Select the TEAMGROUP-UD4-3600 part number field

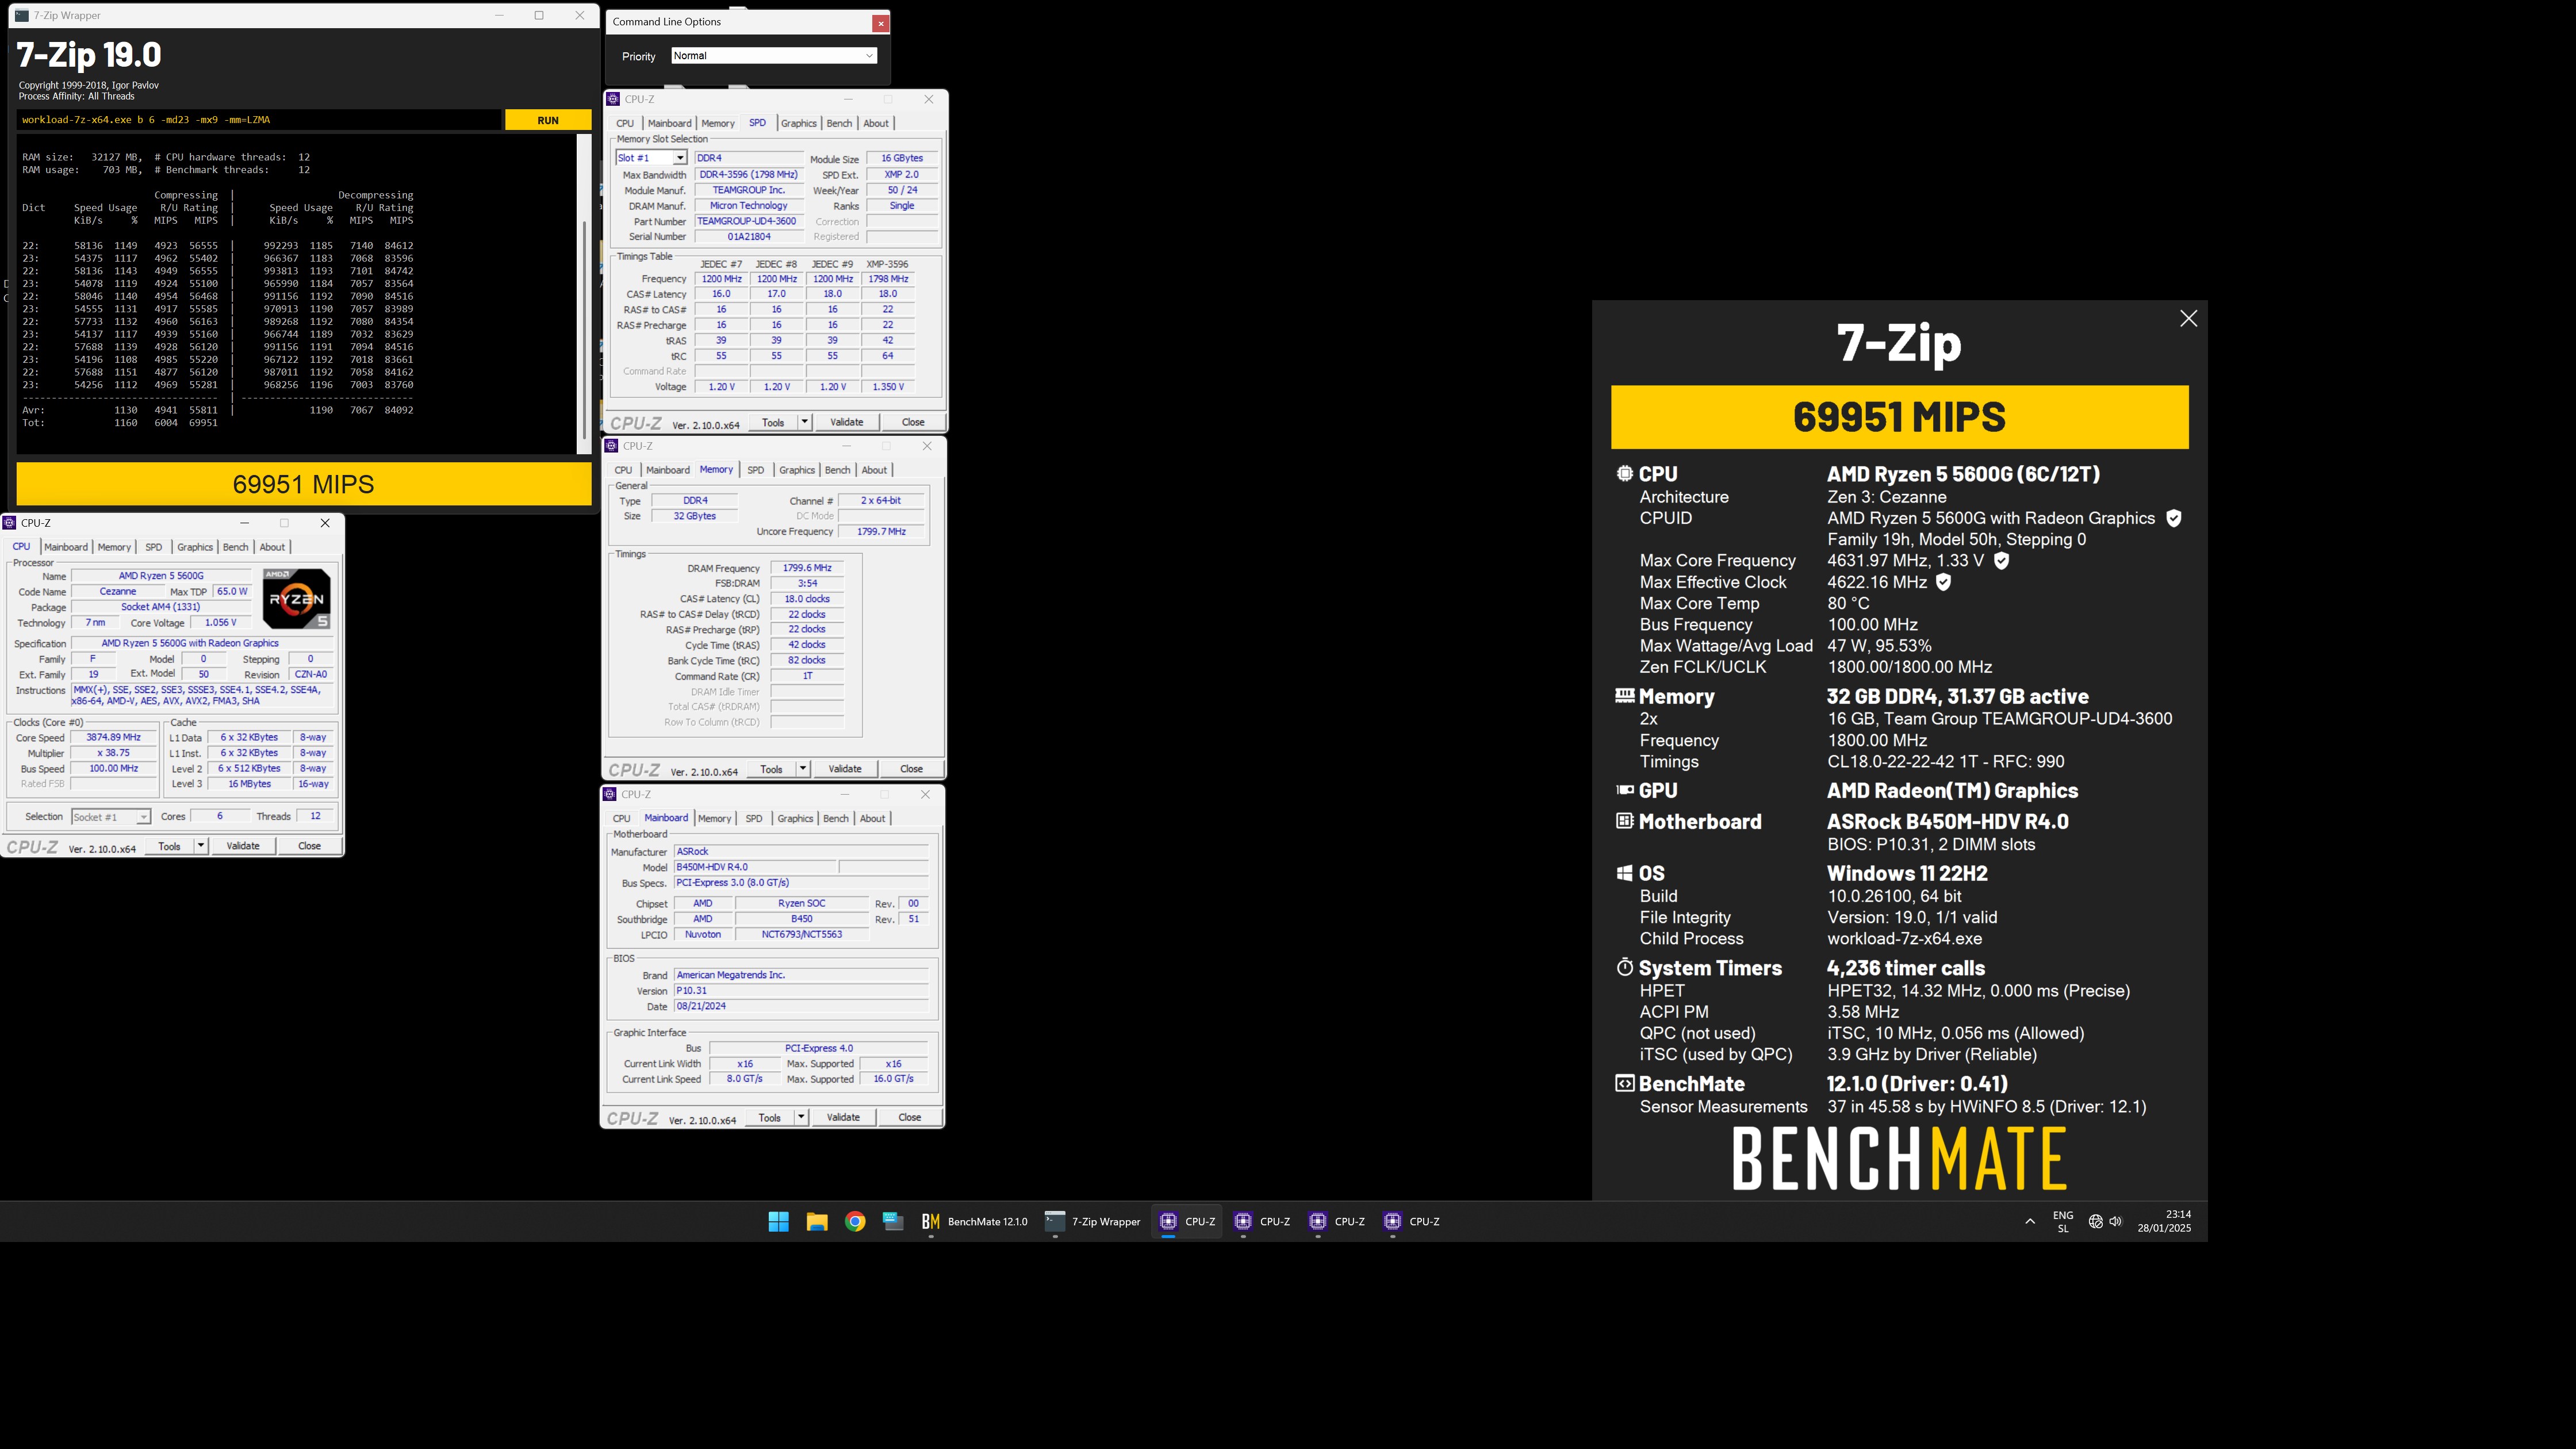pos(748,221)
